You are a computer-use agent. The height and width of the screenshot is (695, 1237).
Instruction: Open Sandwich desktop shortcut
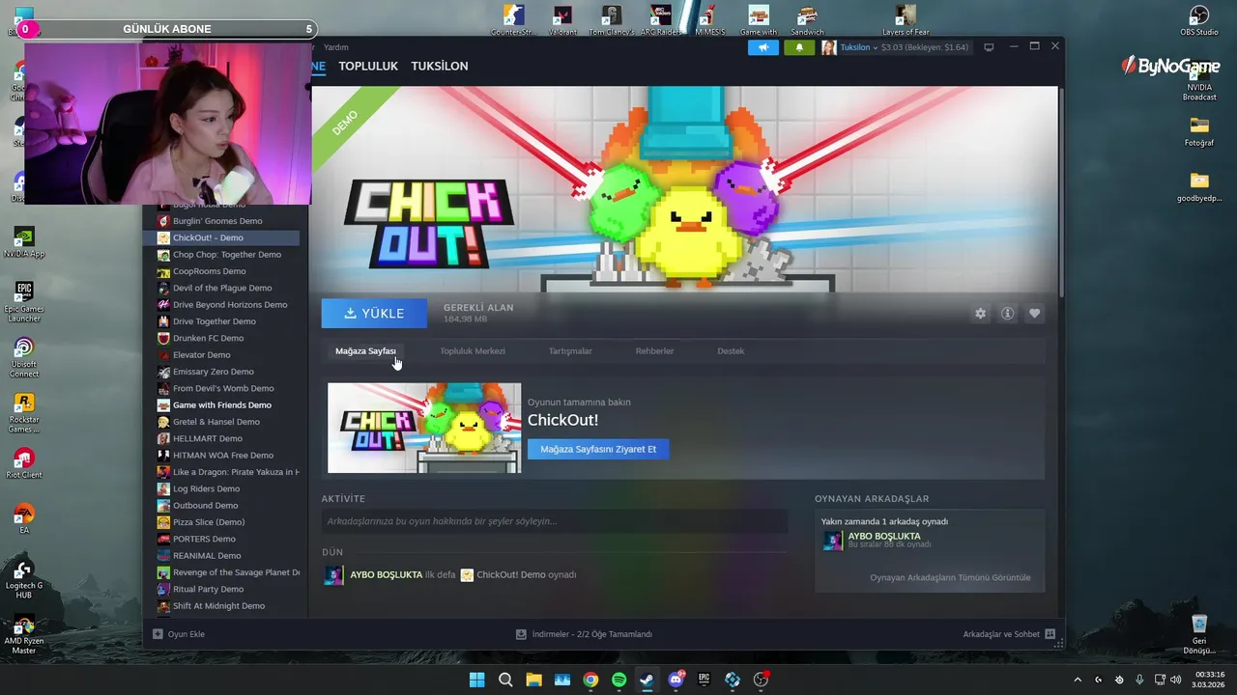pyautogui.click(x=807, y=19)
